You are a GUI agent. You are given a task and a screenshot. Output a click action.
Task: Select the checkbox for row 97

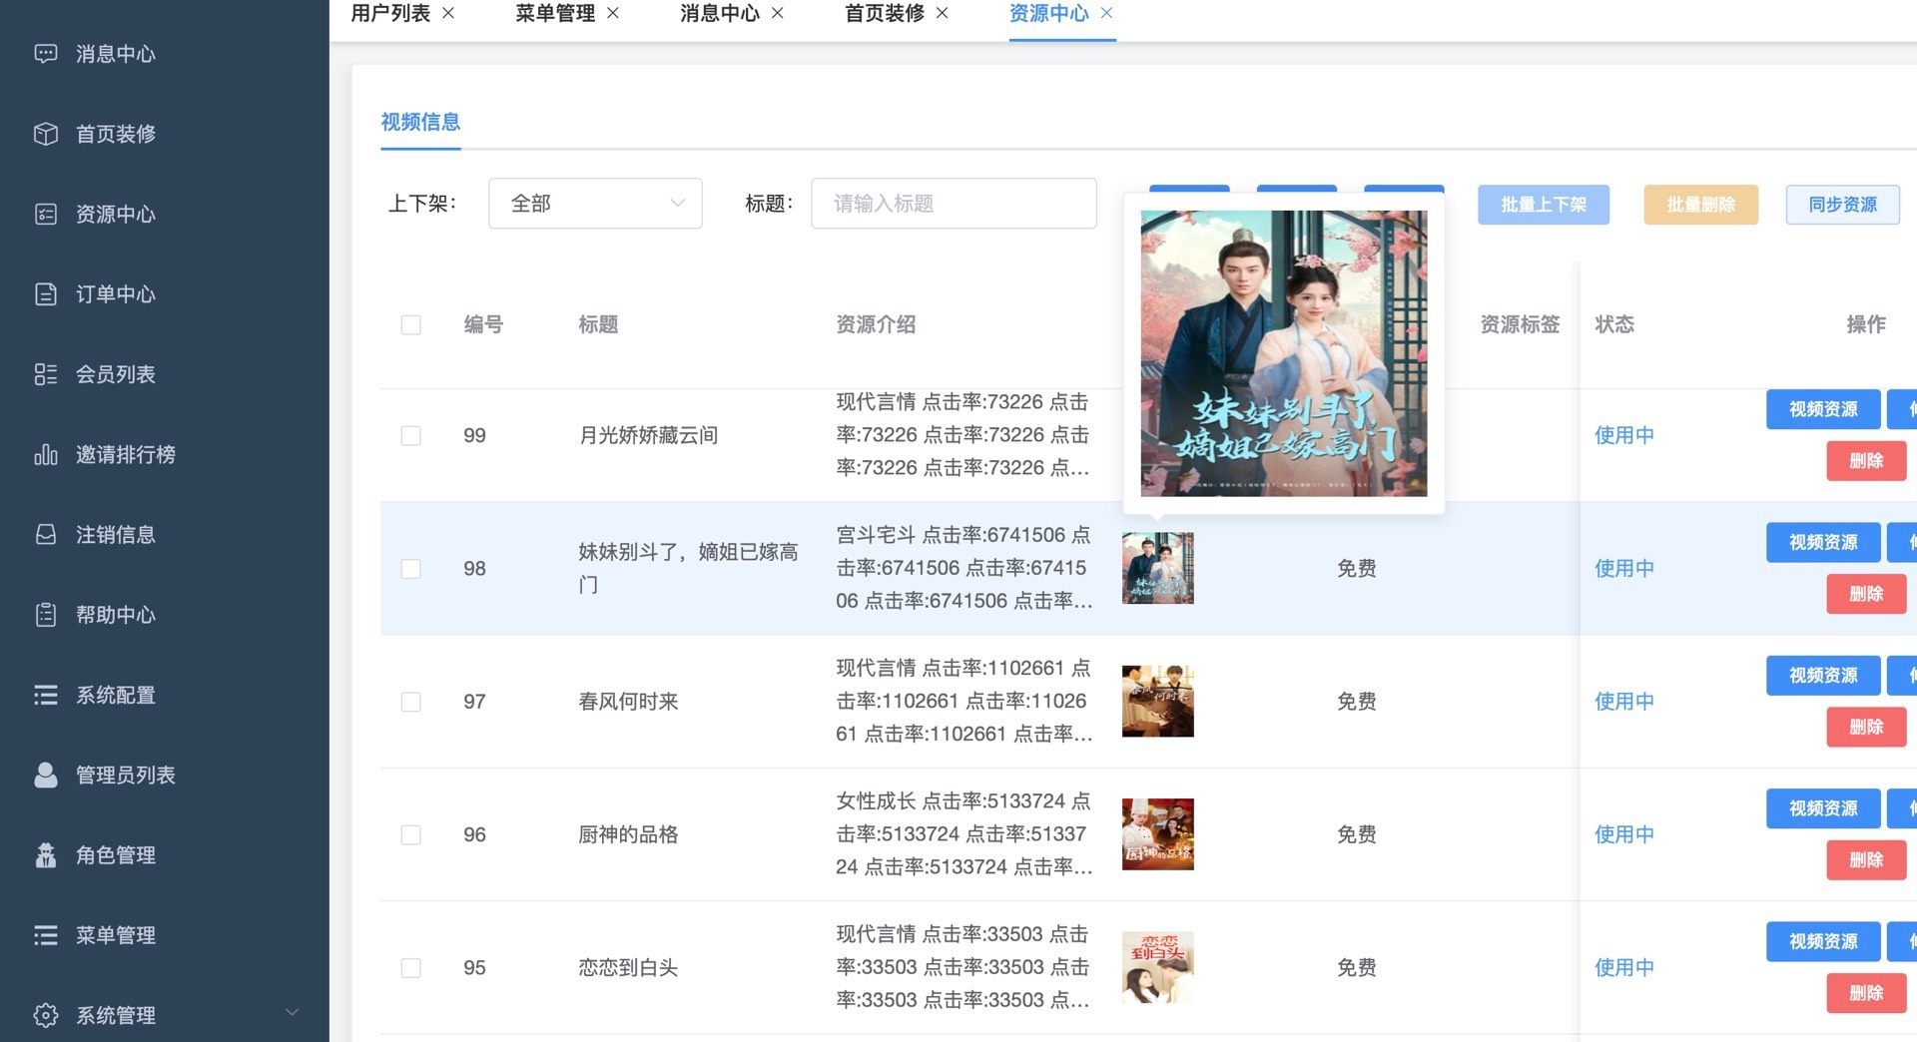(410, 702)
